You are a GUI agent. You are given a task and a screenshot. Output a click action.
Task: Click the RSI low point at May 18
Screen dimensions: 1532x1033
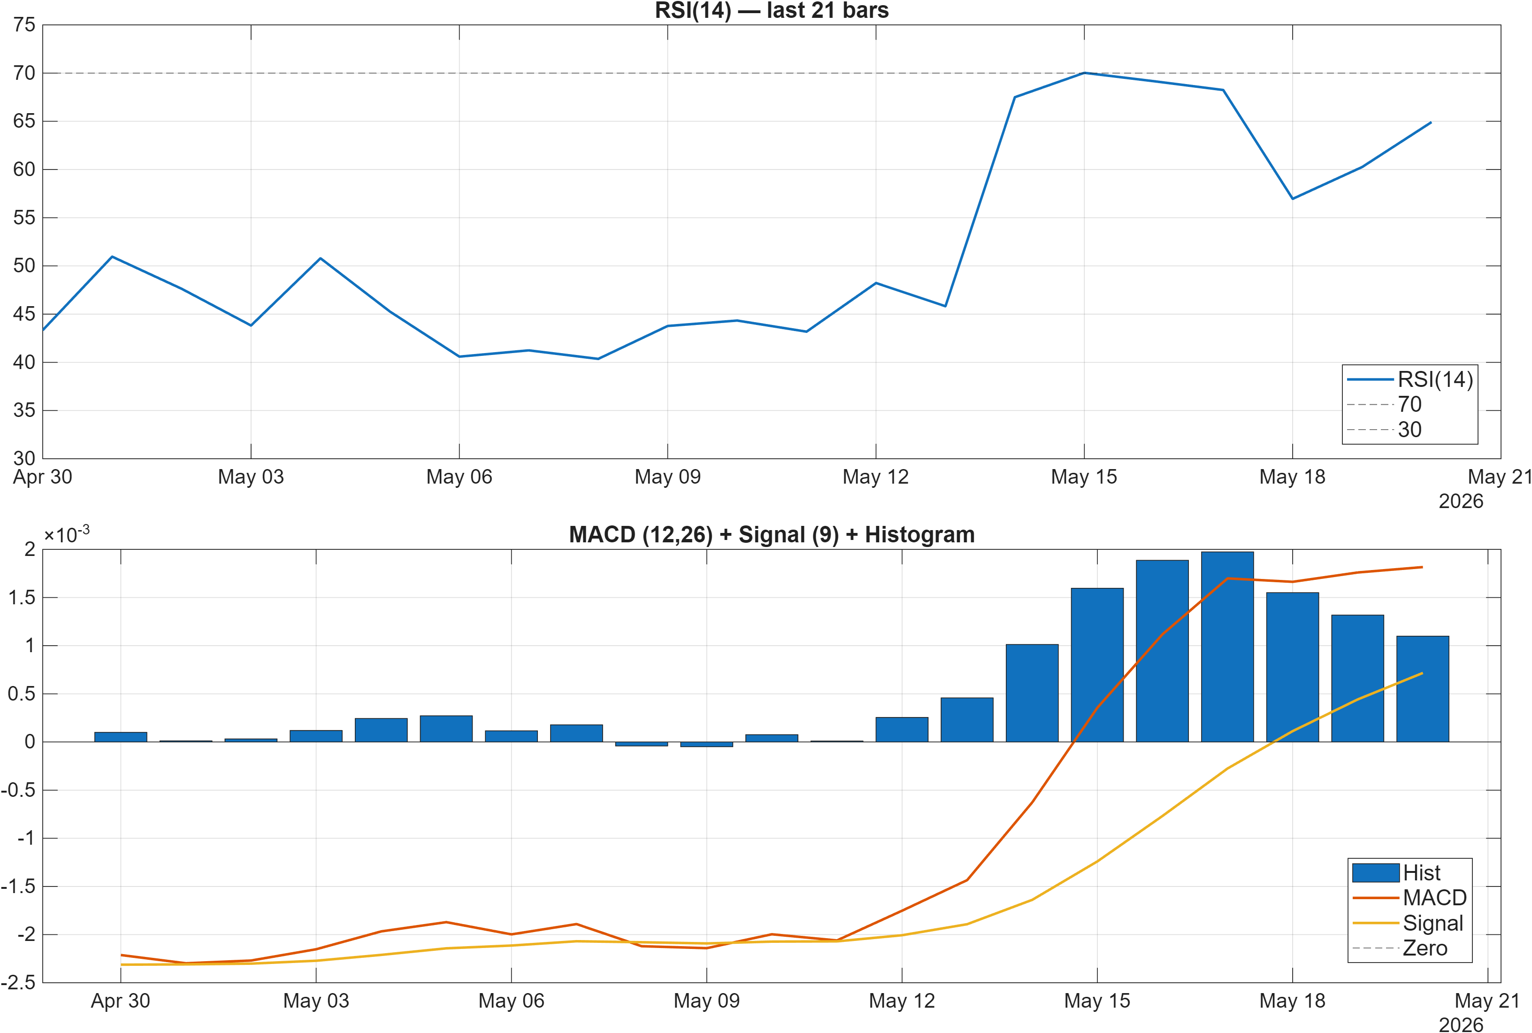coord(1292,198)
